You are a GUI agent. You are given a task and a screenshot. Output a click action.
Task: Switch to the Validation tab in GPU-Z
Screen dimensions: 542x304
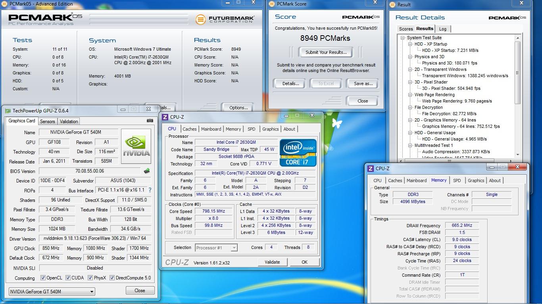pyautogui.click(x=69, y=122)
